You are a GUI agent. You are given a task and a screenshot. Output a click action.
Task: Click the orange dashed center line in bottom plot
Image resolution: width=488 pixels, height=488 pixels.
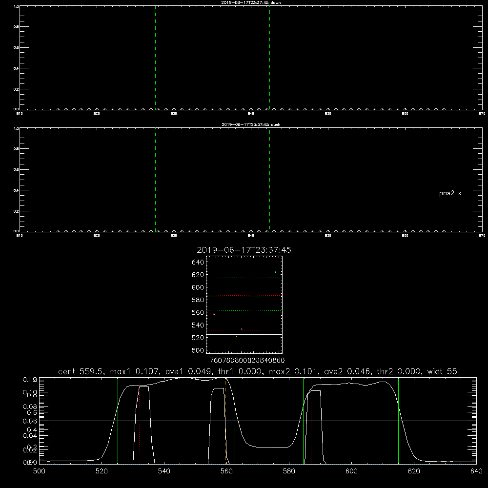pos(225,421)
